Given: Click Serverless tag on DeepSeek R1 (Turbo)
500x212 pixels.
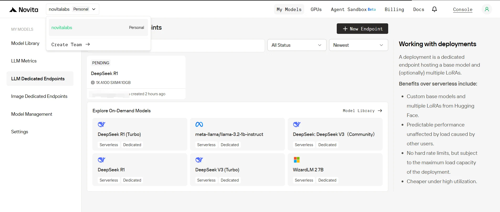Looking at the screenshot, I should click(x=109, y=145).
